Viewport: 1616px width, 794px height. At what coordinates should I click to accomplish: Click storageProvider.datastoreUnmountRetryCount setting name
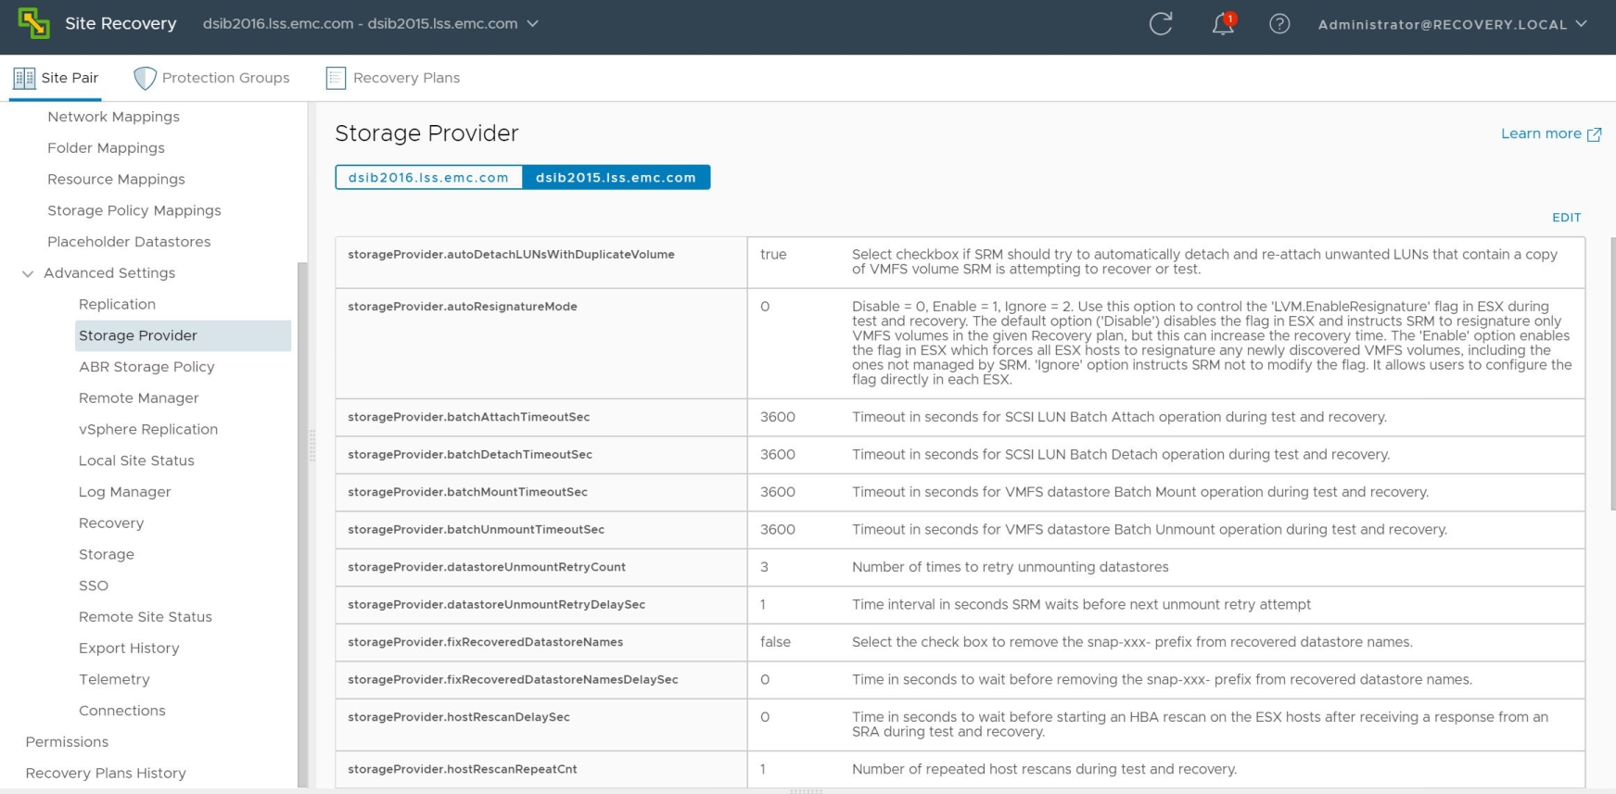(487, 567)
